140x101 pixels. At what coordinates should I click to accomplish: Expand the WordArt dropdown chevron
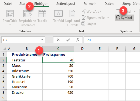tap(101, 12)
